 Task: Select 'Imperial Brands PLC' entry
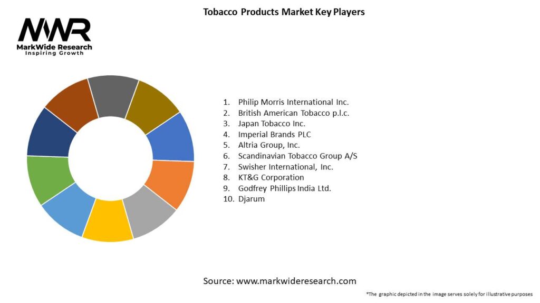[x=274, y=134]
